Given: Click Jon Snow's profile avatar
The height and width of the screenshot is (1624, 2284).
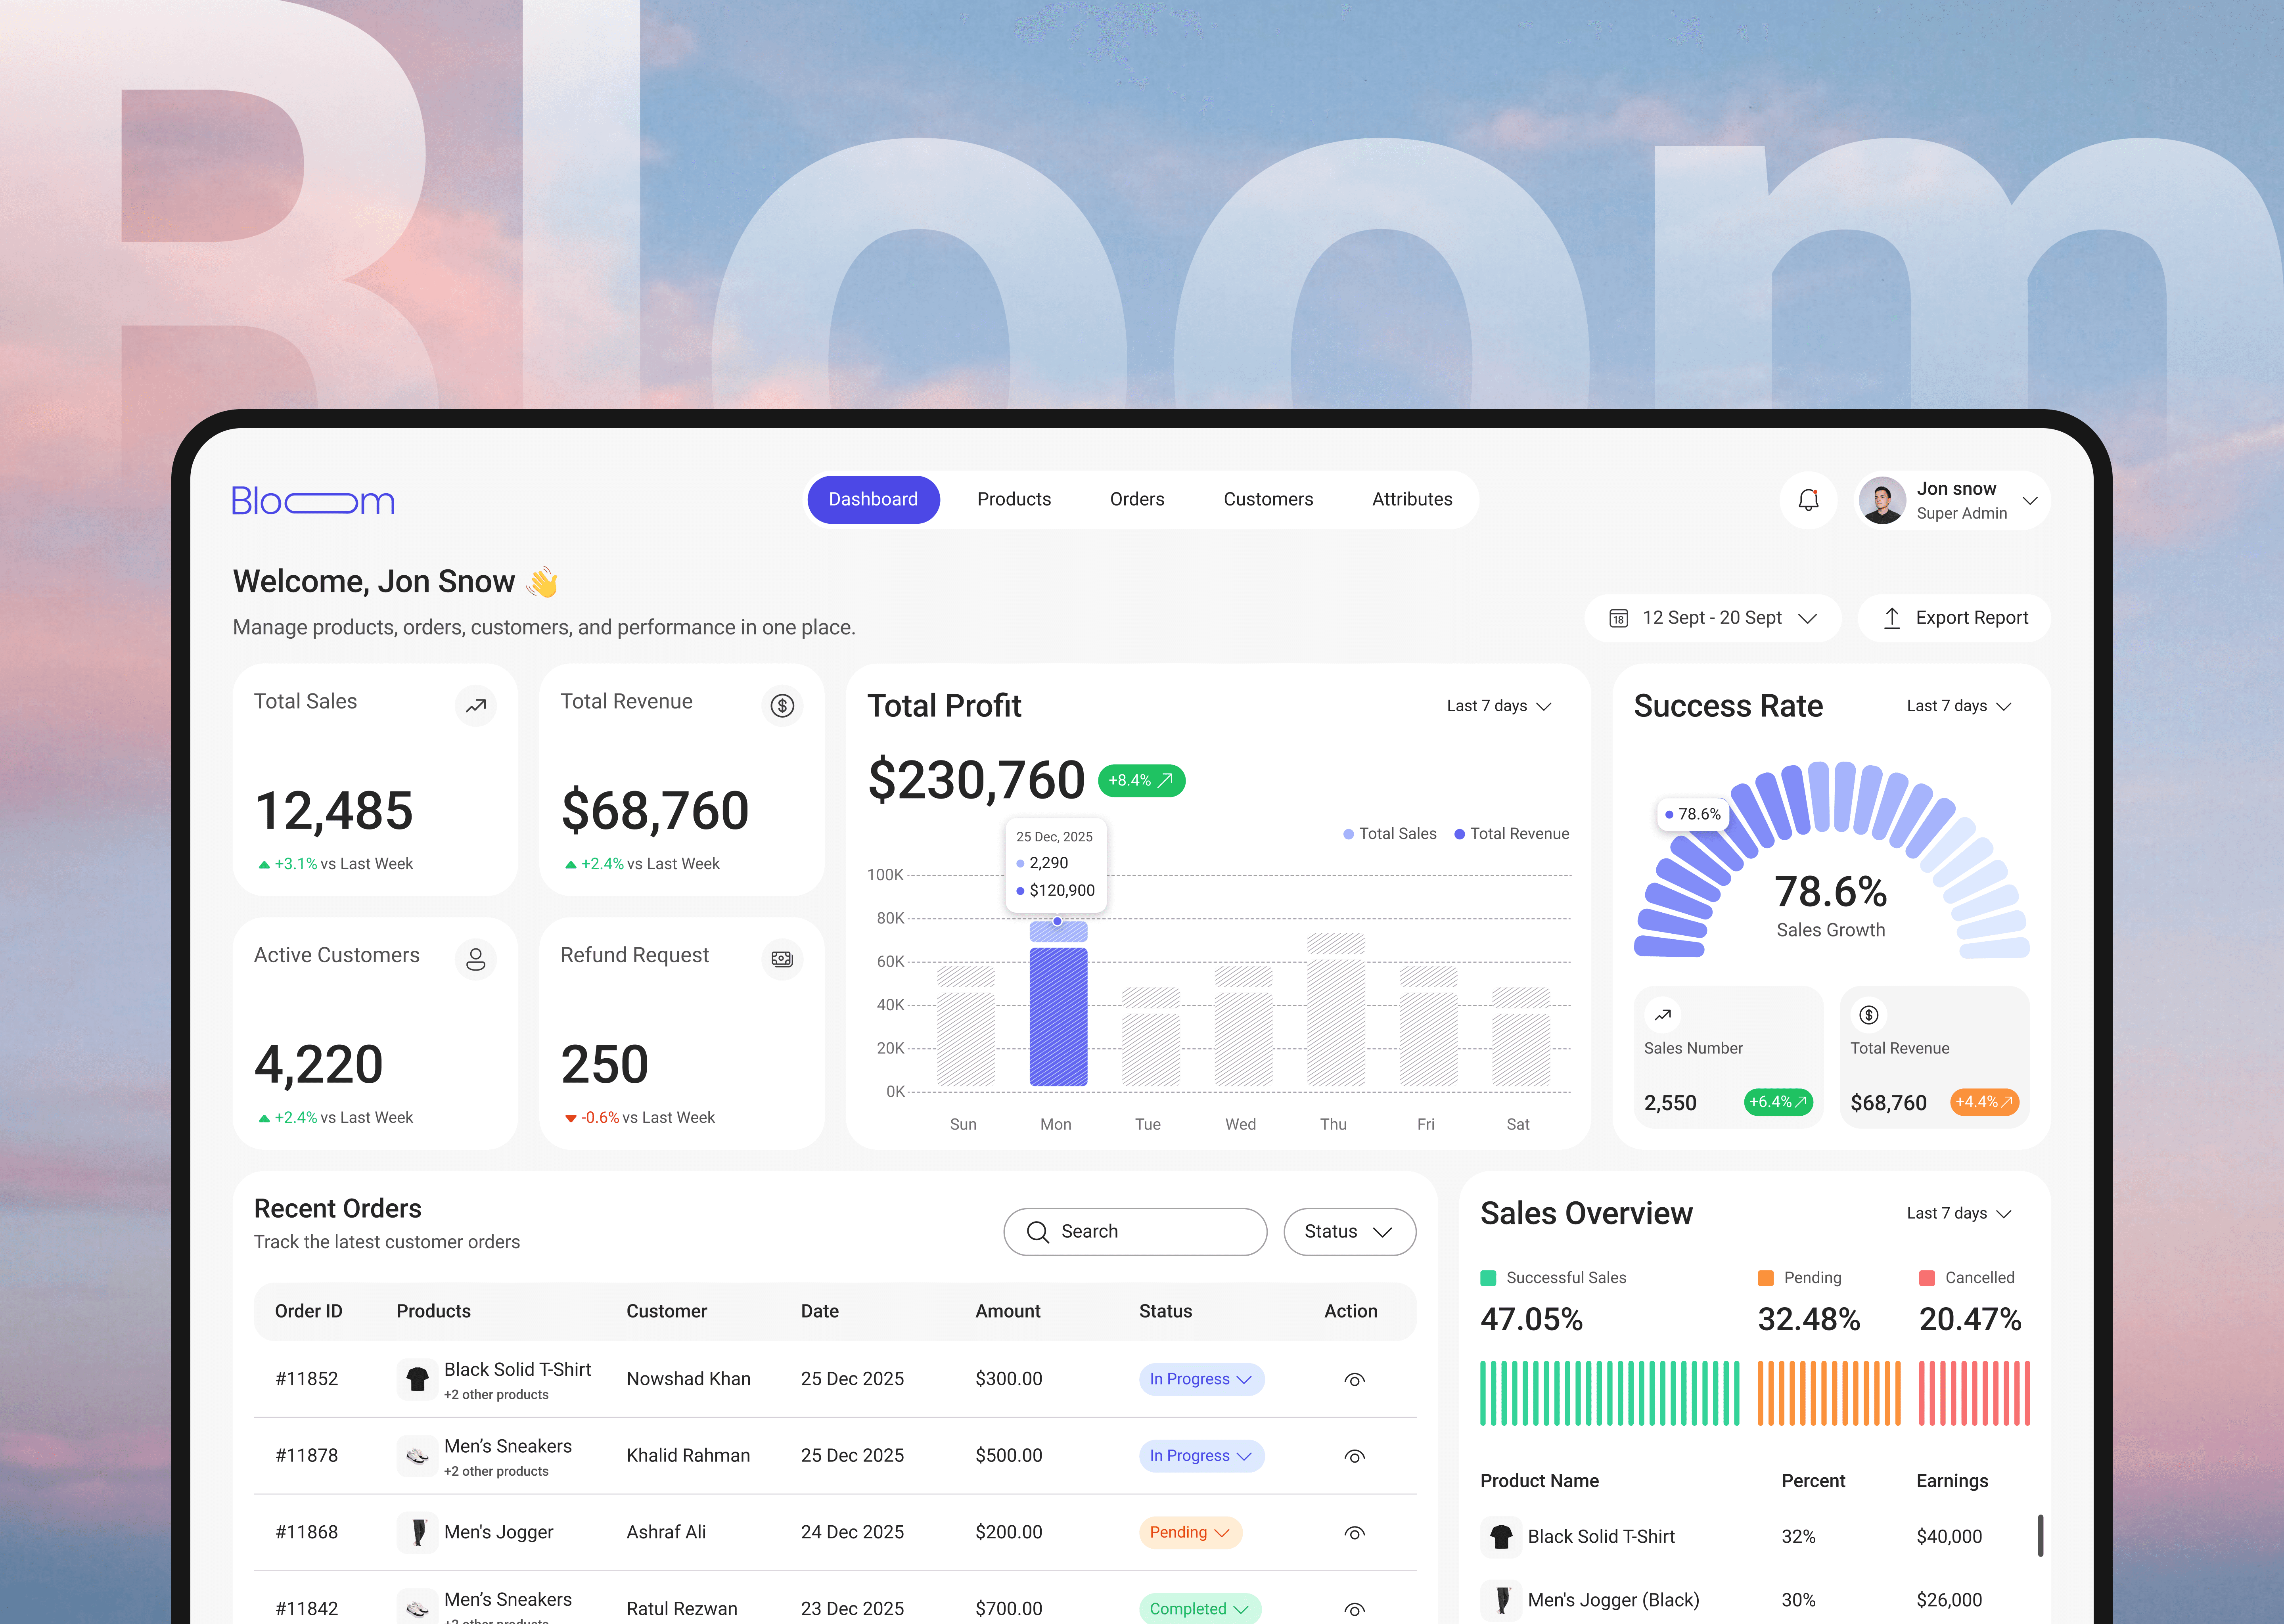Looking at the screenshot, I should (x=1882, y=500).
